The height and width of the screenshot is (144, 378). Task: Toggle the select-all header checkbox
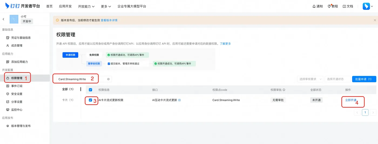[x=90, y=90]
